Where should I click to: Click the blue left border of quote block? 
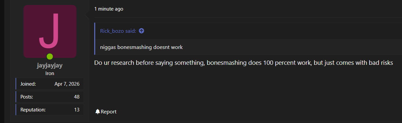[x=95, y=39]
